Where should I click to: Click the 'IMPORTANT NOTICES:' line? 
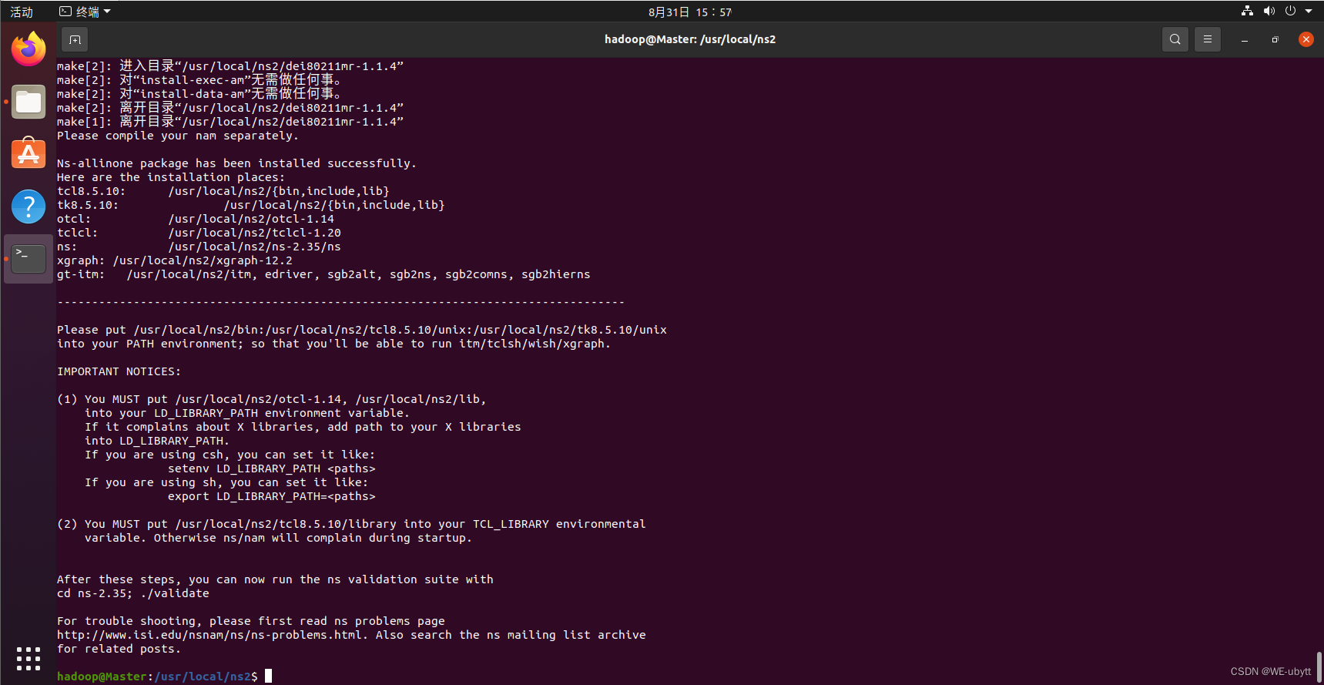pyautogui.click(x=119, y=371)
